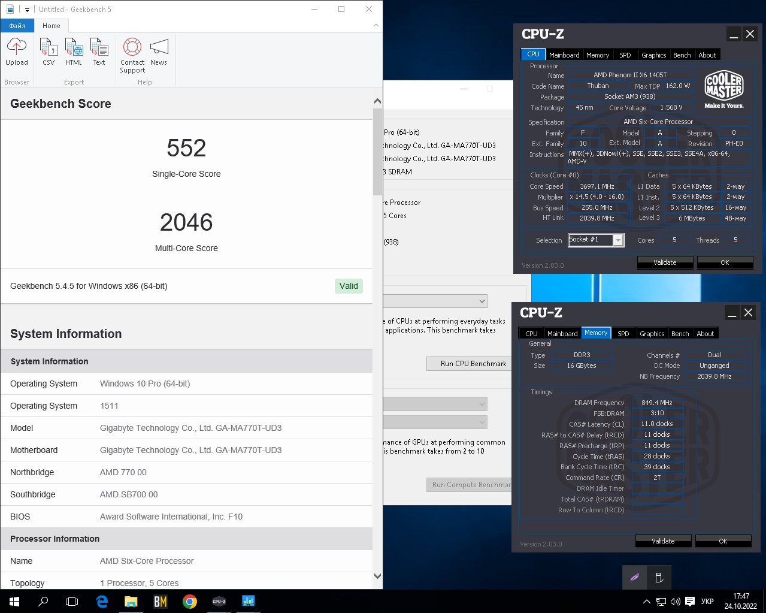
Task: Switch to CPU tab in lower CPU-Z
Action: [x=531, y=333]
